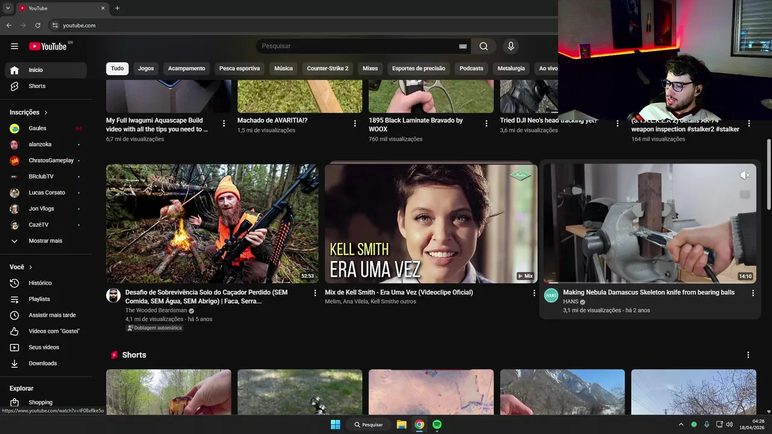
Task: Open Spotify from the taskbar
Action: pos(437,424)
